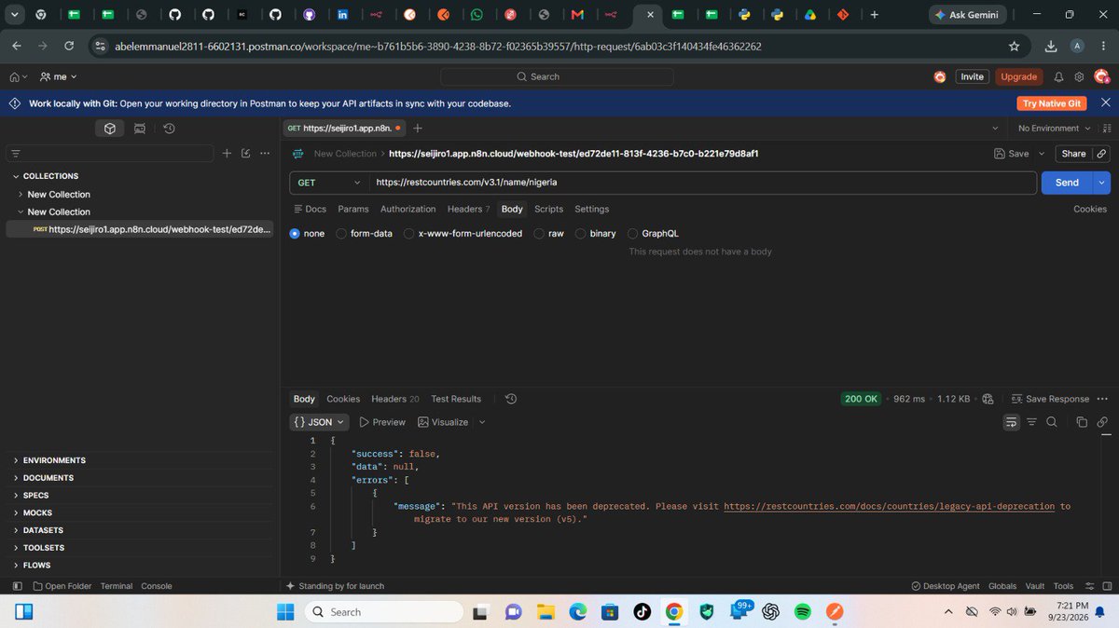Open the response more options ellipsis
The height and width of the screenshot is (628, 1119).
(1103, 399)
